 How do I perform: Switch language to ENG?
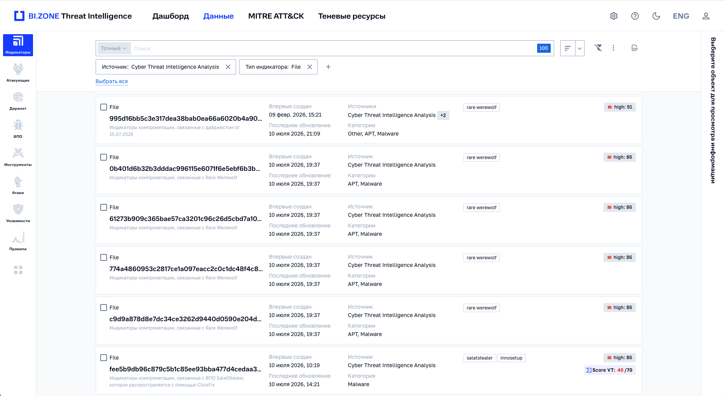(x=681, y=16)
